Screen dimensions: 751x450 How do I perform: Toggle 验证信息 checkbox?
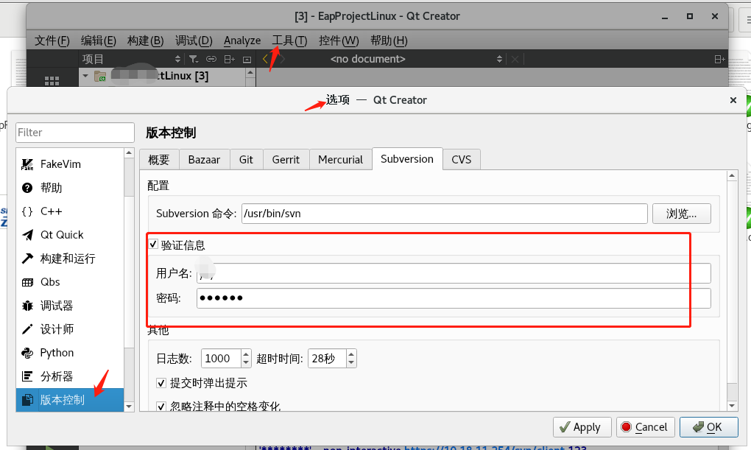point(153,244)
